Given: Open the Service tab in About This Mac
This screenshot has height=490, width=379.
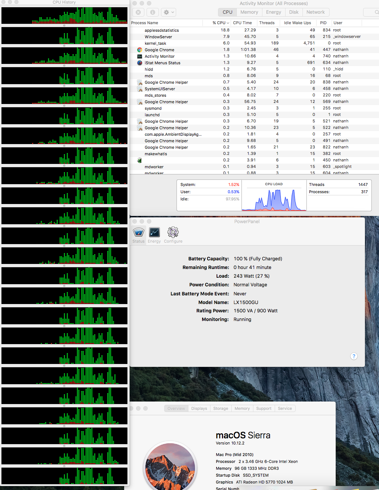Looking at the screenshot, I should [x=285, y=408].
